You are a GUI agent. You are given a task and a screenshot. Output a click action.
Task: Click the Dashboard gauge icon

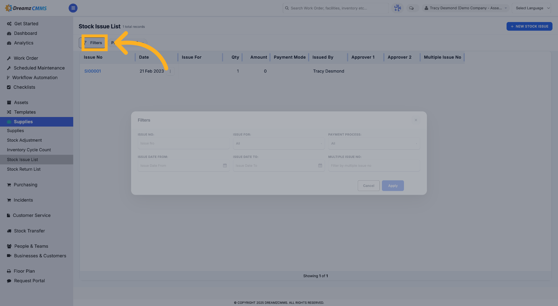click(x=9, y=33)
